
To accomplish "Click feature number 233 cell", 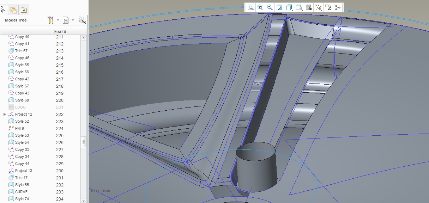I will coord(60,192).
